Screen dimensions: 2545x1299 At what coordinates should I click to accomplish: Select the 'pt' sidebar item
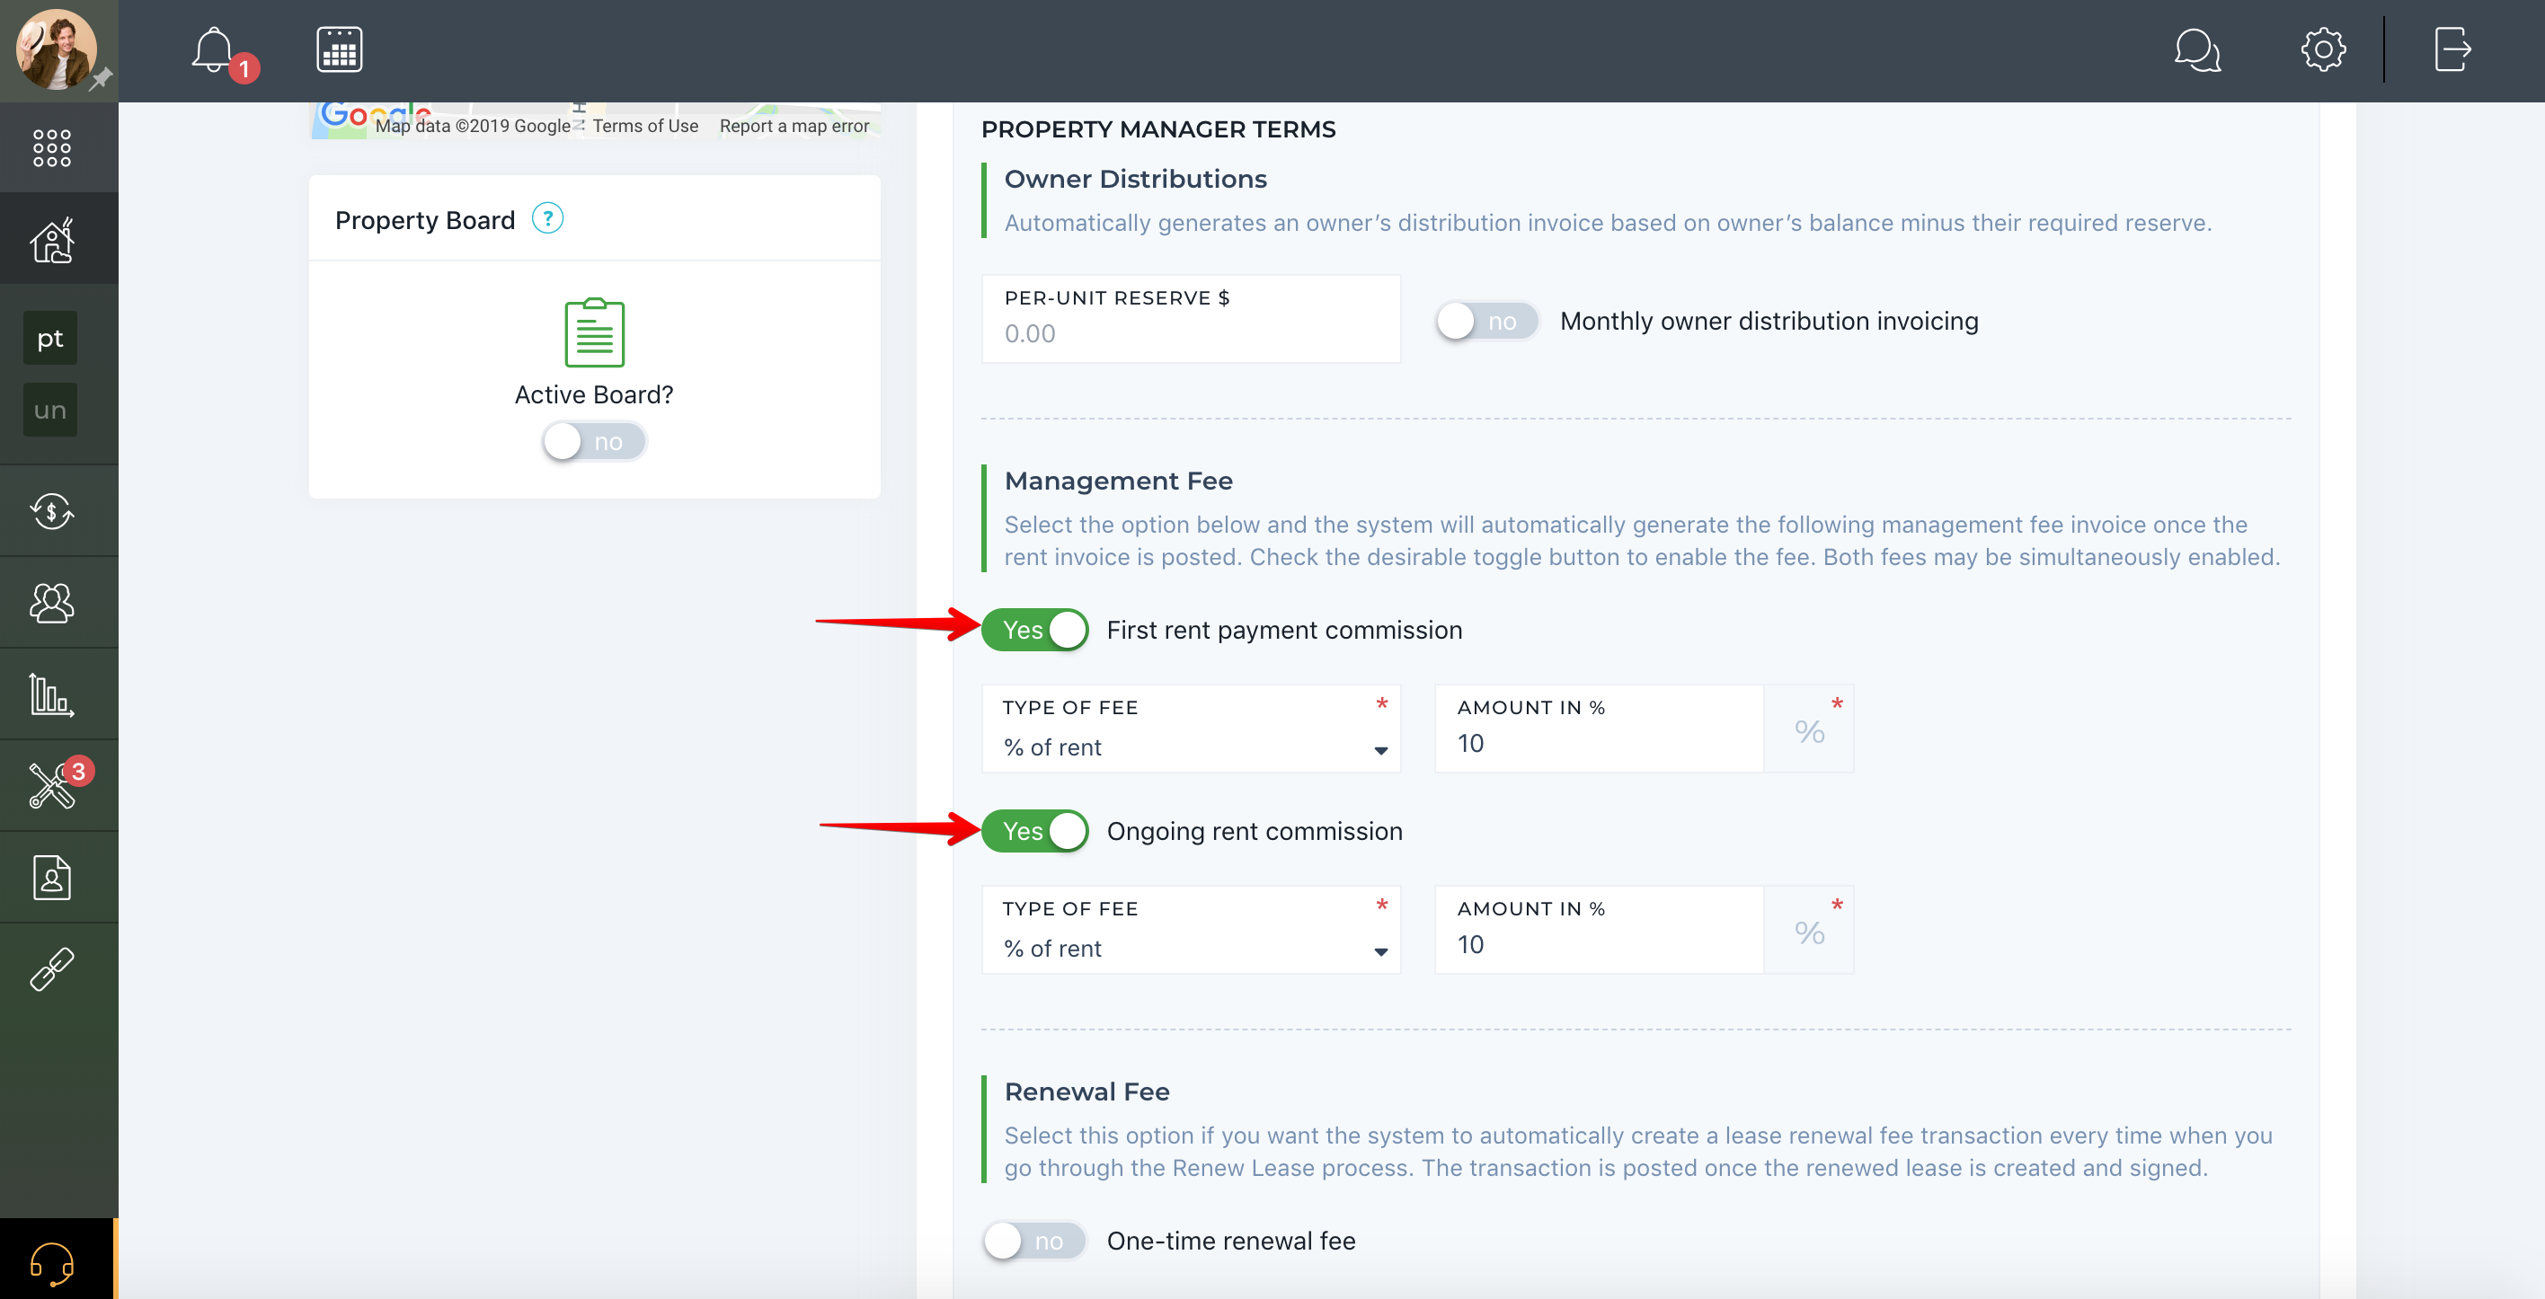[x=50, y=339]
